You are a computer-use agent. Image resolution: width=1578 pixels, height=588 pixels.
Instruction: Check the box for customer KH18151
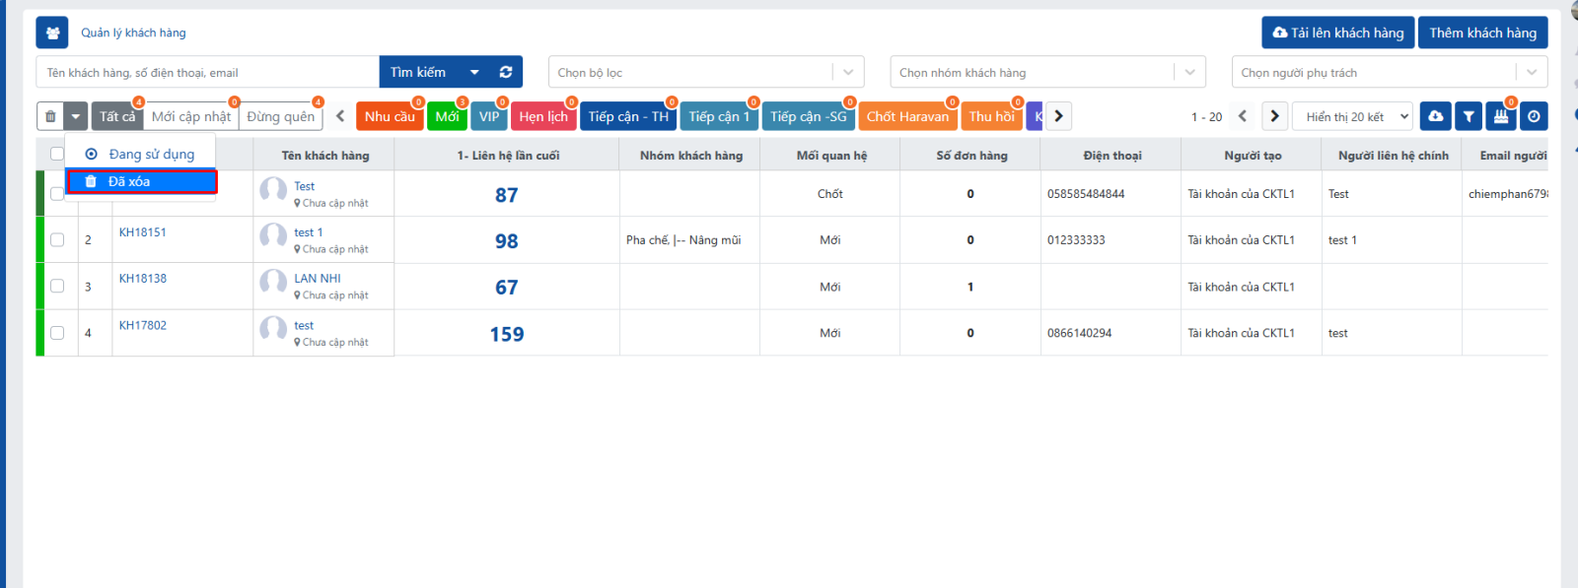click(x=57, y=239)
